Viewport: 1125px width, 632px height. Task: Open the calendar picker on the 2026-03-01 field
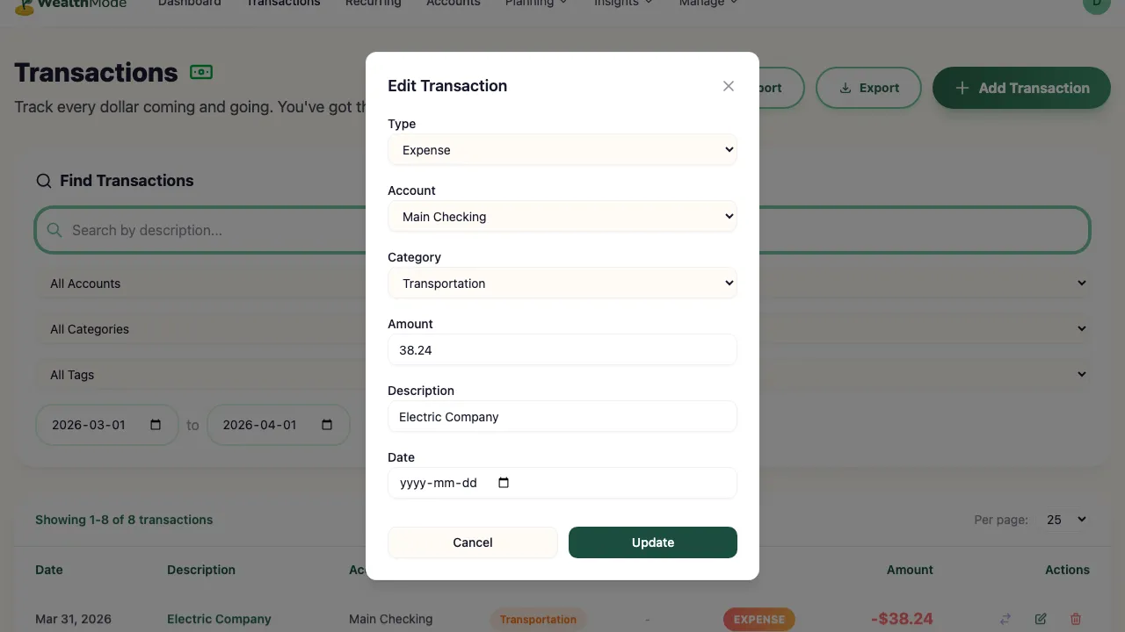click(x=155, y=424)
